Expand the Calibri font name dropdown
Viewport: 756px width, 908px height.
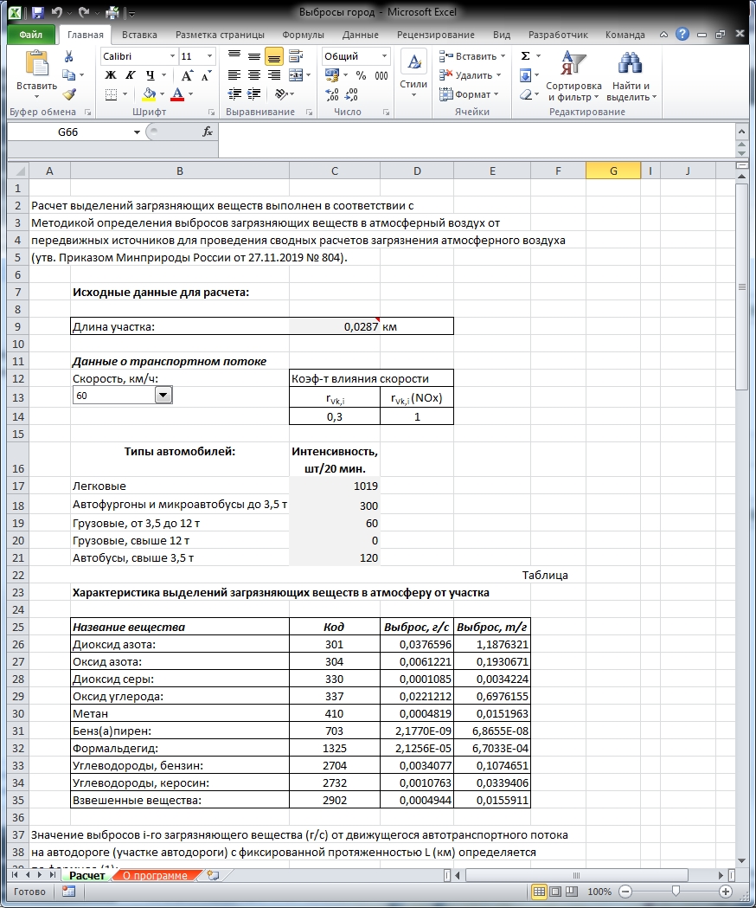[x=172, y=56]
